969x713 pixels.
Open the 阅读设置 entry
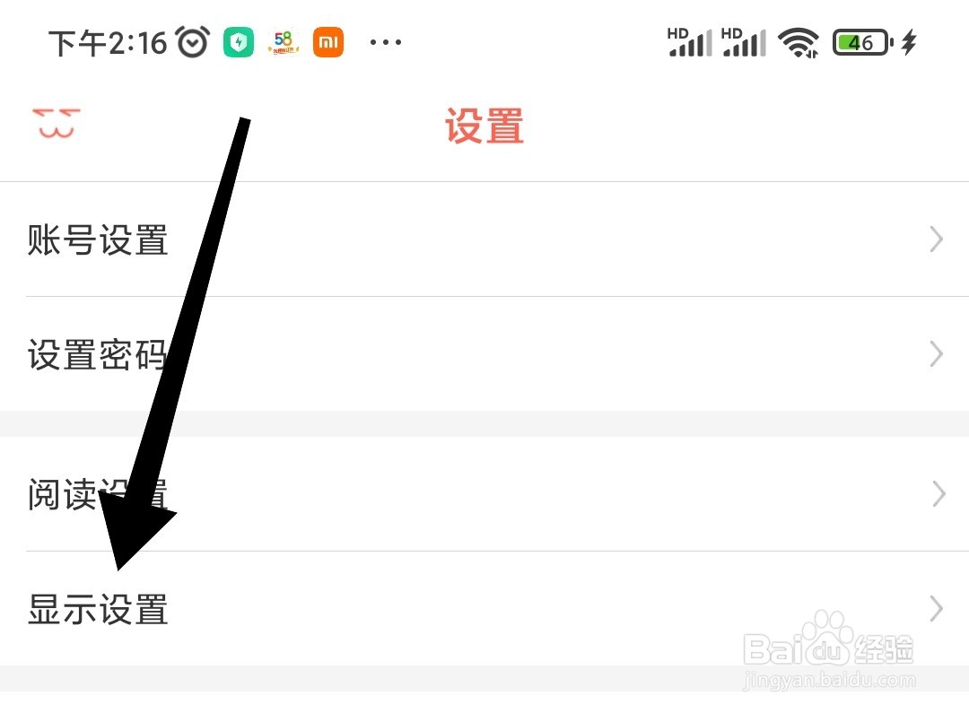pyautogui.click(x=484, y=494)
